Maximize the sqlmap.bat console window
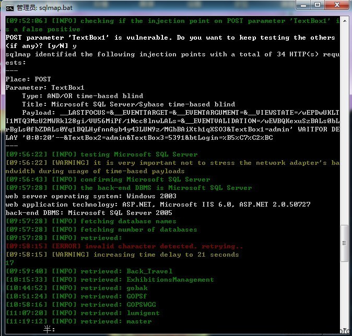The height and width of the screenshot is (336, 352). click(318, 5)
